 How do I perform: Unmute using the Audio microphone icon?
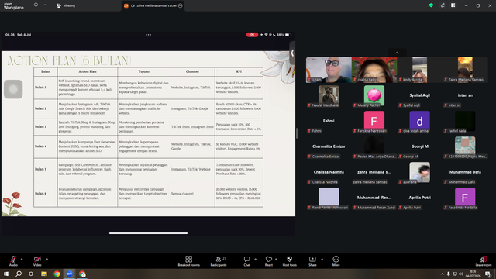coord(13,259)
